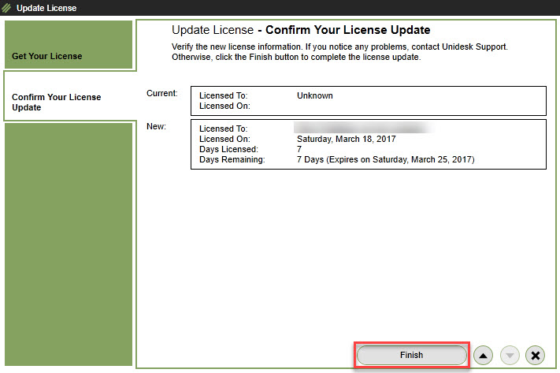
Task: Click the Days Remaining expiry value
Action: tap(385, 159)
